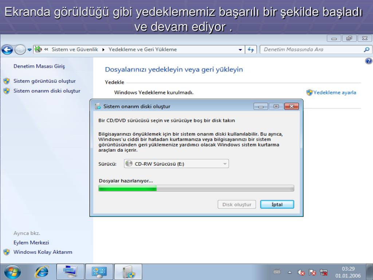Open Sistem onarım diski oluştur sidebar link
Viewport: 373px width, 280px height.
click(x=47, y=91)
